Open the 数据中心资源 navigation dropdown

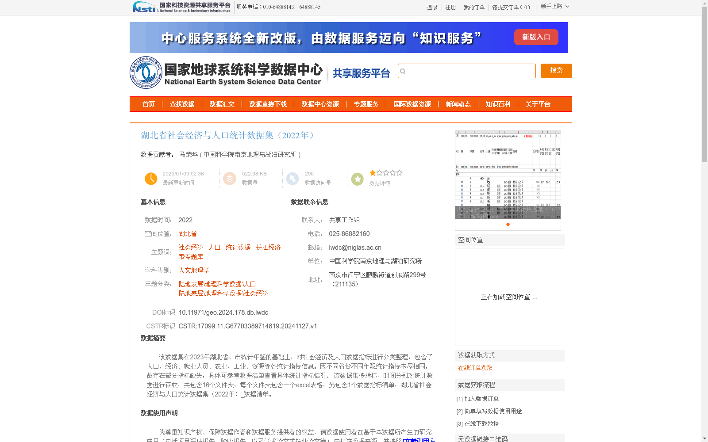320,104
